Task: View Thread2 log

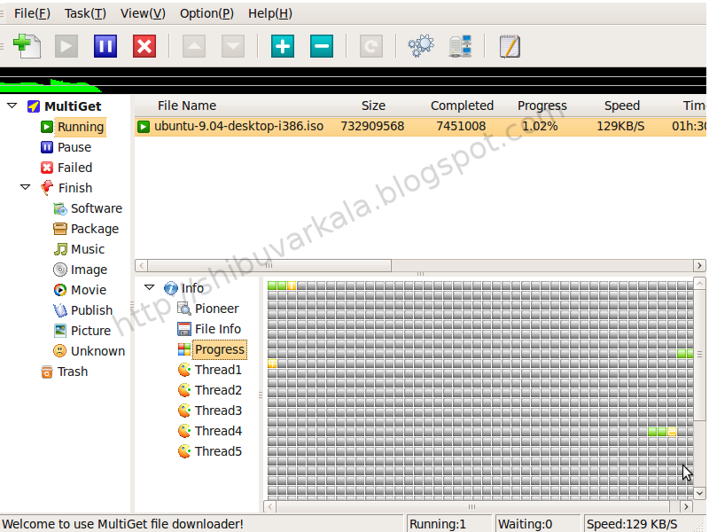Action: coord(218,390)
